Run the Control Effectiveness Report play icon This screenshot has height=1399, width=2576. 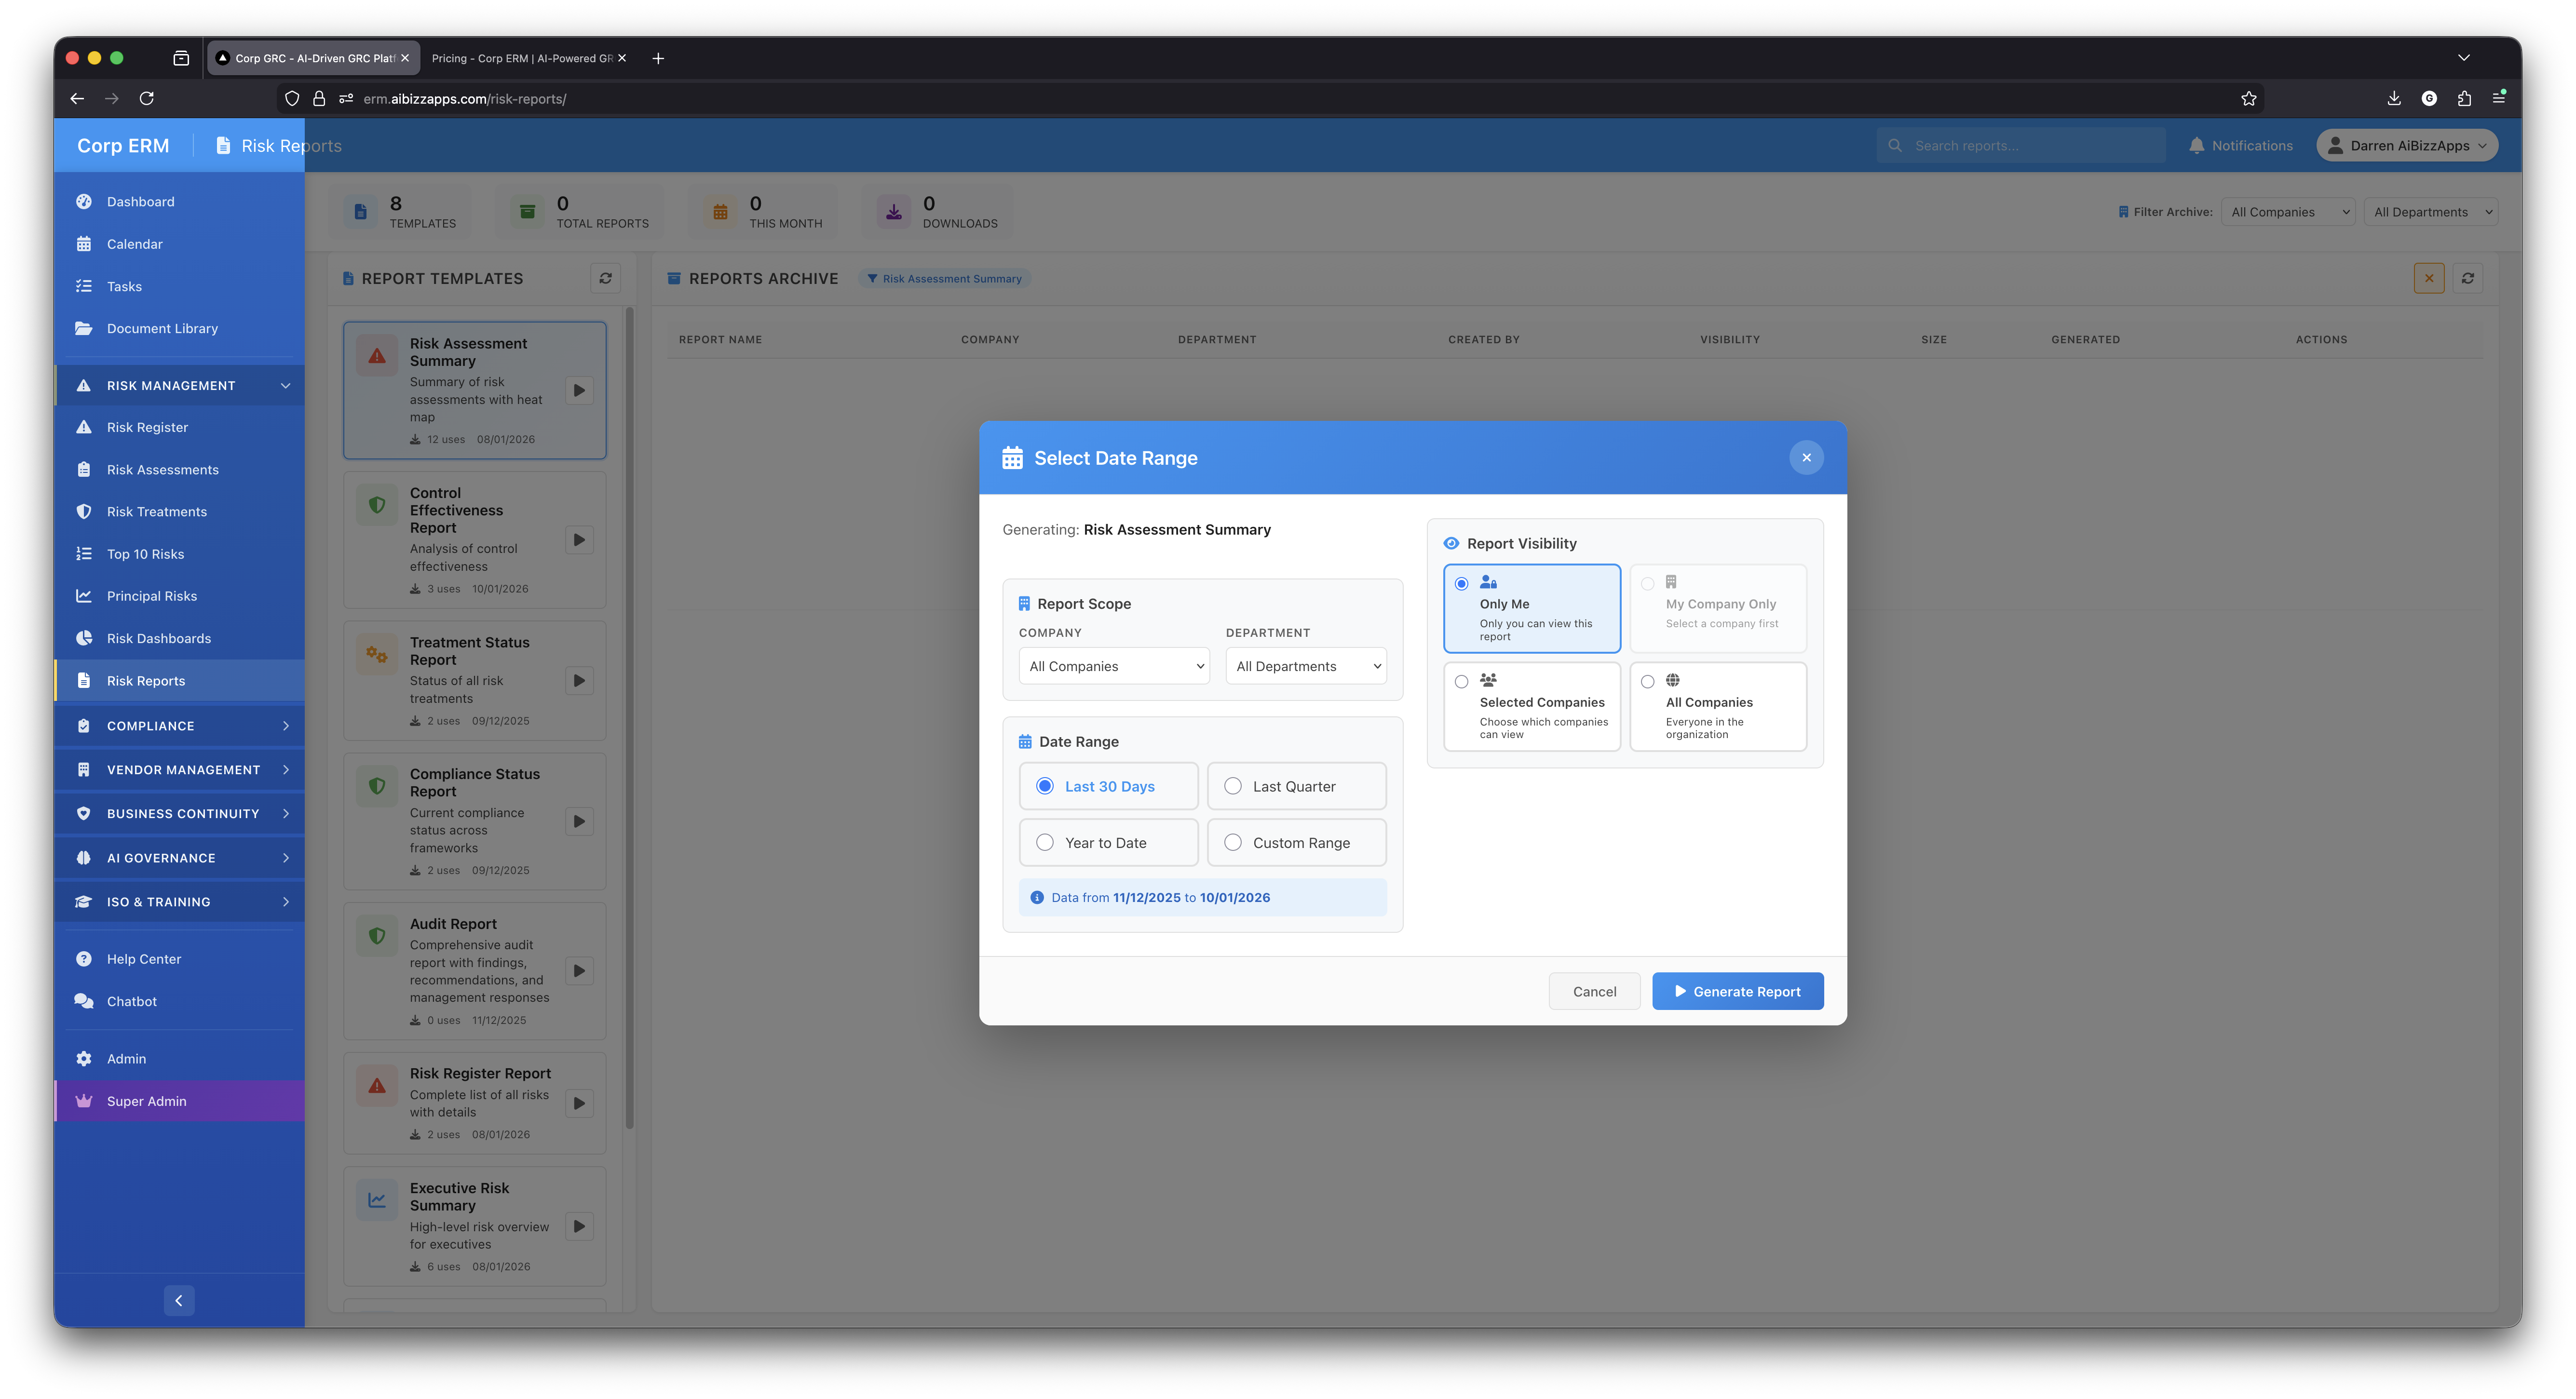coord(579,540)
